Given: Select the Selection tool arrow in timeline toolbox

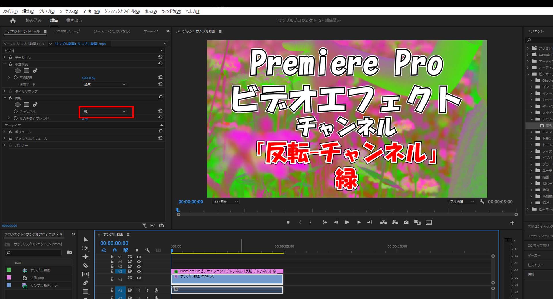Looking at the screenshot, I should tap(85, 239).
